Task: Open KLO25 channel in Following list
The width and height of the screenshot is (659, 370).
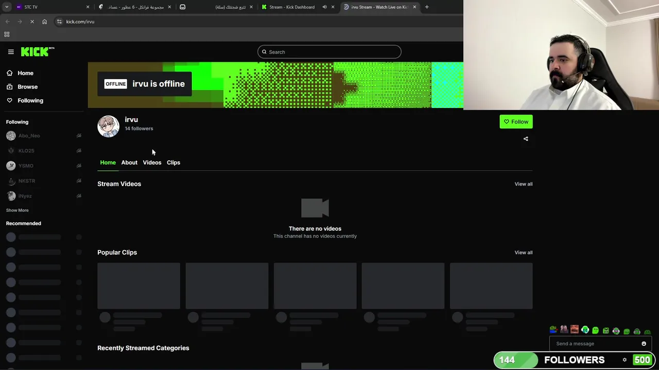Action: point(44,151)
